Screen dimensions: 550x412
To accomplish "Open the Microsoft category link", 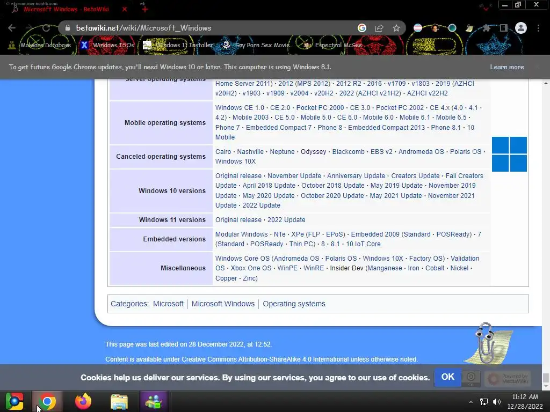I will 168,304.
